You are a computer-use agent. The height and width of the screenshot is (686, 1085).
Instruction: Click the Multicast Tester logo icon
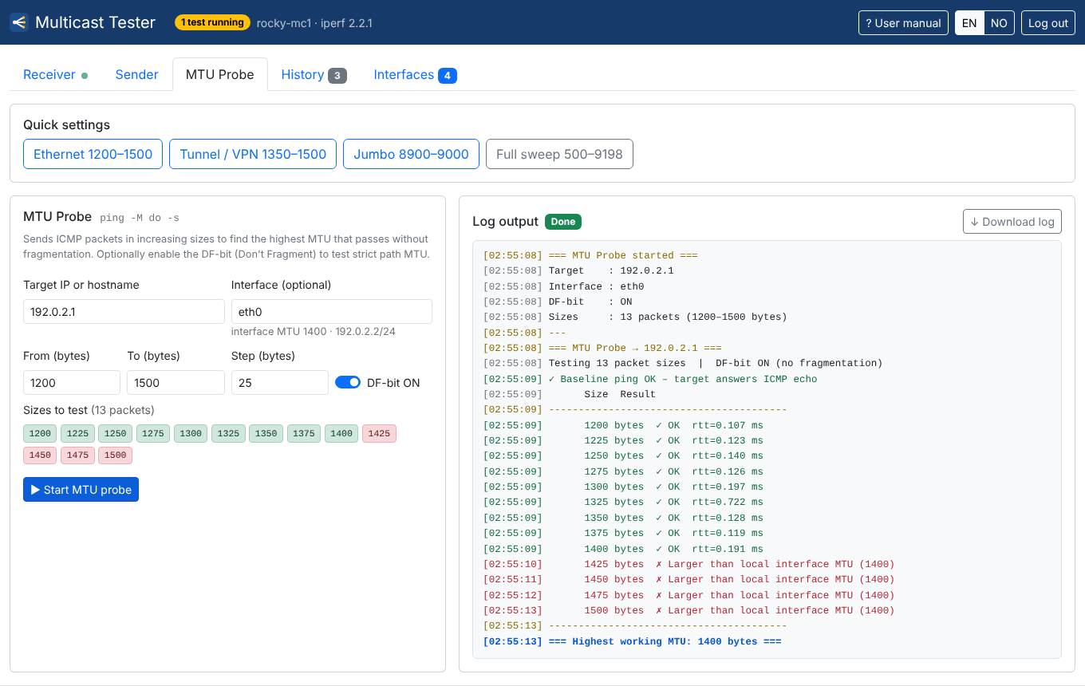(19, 22)
